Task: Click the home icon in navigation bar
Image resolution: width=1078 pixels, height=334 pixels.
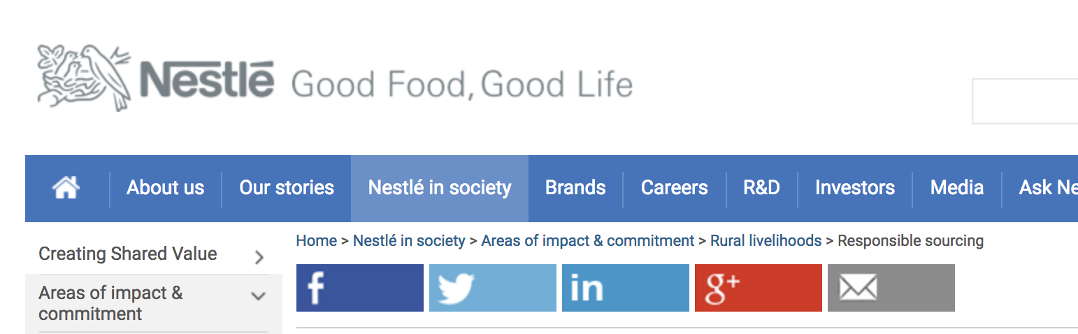Action: pyautogui.click(x=66, y=187)
